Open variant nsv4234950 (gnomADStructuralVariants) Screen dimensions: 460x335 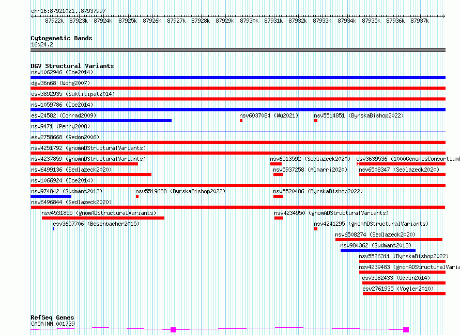(331, 213)
